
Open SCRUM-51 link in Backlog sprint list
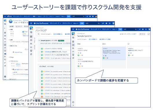coord(48,49)
